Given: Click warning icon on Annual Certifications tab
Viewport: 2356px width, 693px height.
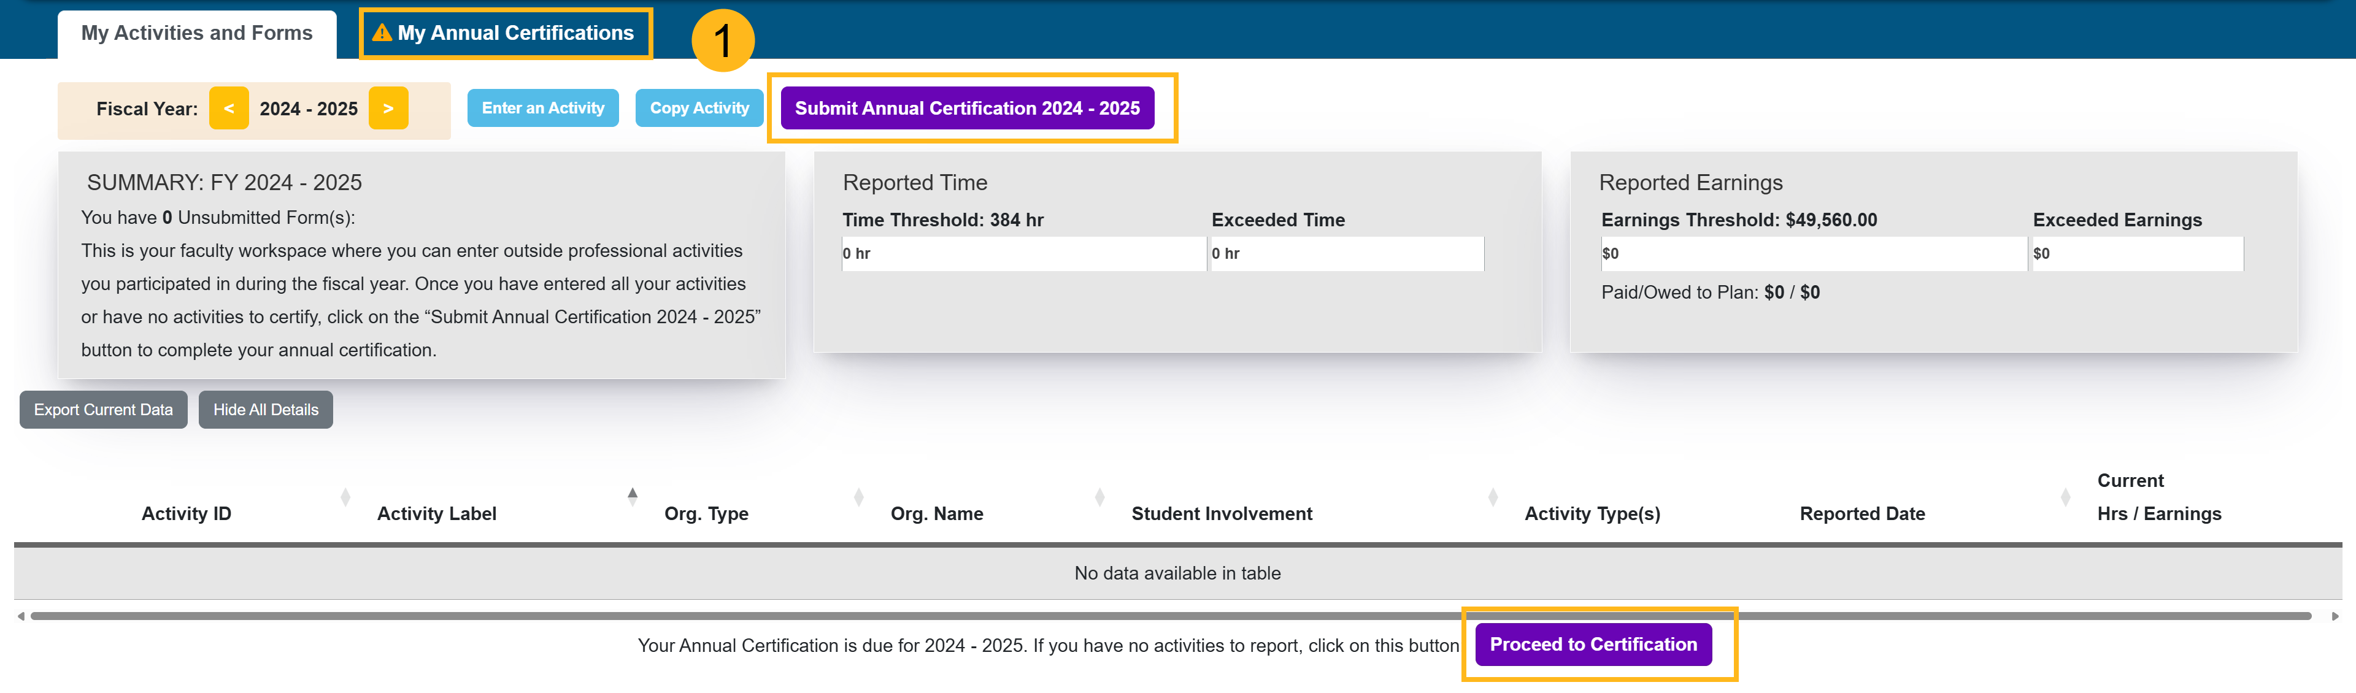Looking at the screenshot, I should [382, 33].
